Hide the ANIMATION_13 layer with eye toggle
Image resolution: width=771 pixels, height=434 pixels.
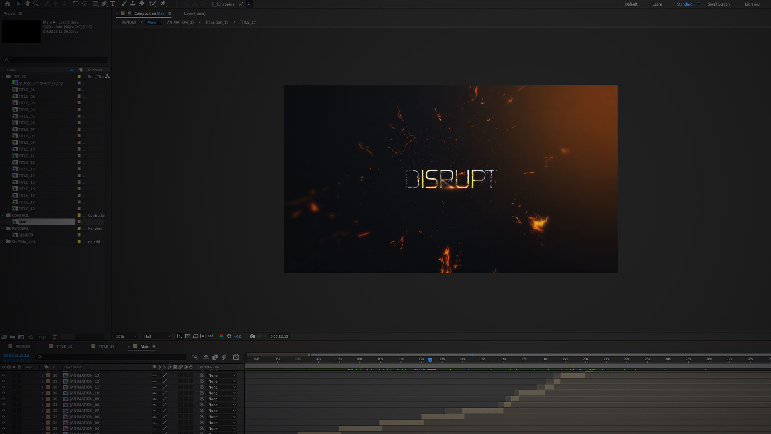coord(4,375)
